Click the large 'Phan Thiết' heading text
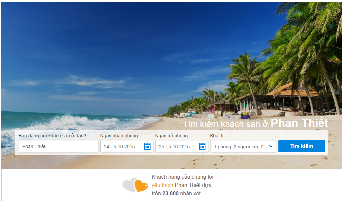The width and height of the screenshot is (344, 203). [x=299, y=123]
